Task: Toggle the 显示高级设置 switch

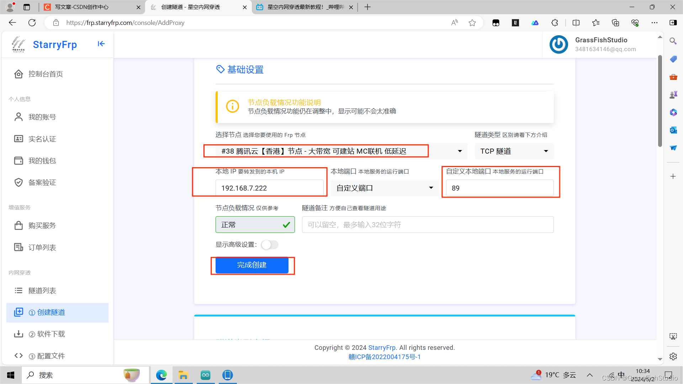Action: point(270,245)
